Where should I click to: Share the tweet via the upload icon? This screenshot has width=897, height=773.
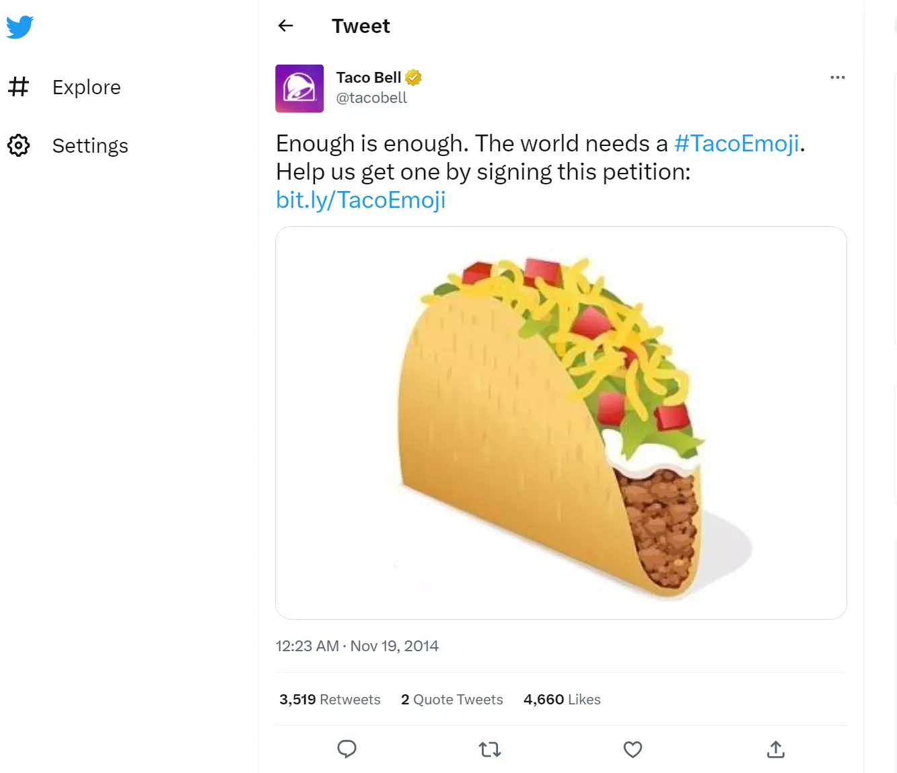coord(775,749)
